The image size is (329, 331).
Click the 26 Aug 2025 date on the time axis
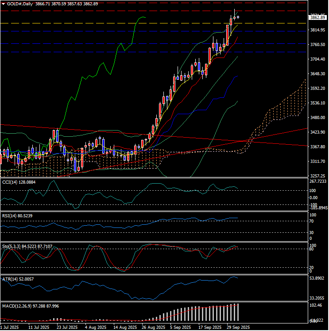pos(153,327)
